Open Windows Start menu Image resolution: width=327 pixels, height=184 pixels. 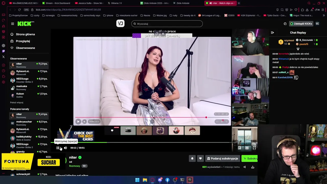click(x=137, y=180)
